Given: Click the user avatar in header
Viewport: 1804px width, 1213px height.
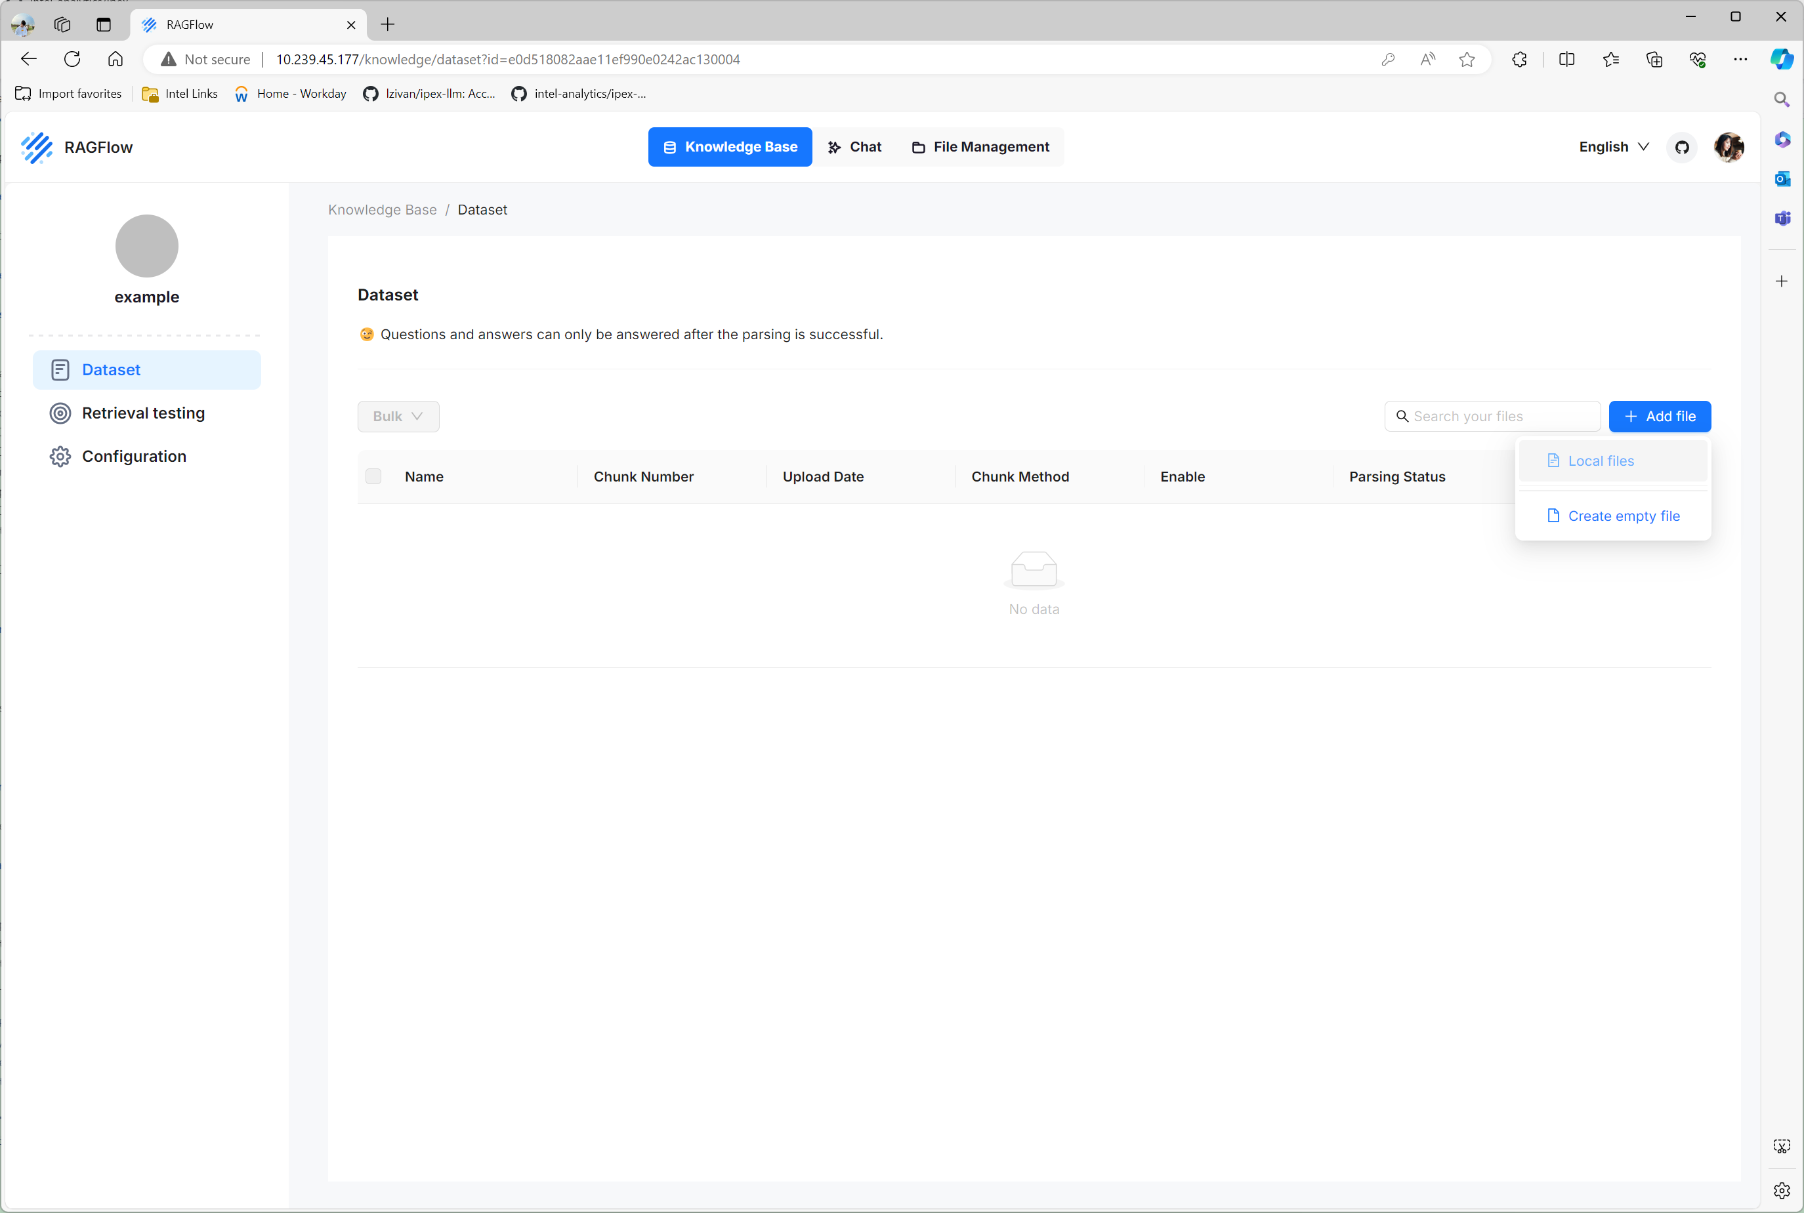Looking at the screenshot, I should (x=1729, y=147).
